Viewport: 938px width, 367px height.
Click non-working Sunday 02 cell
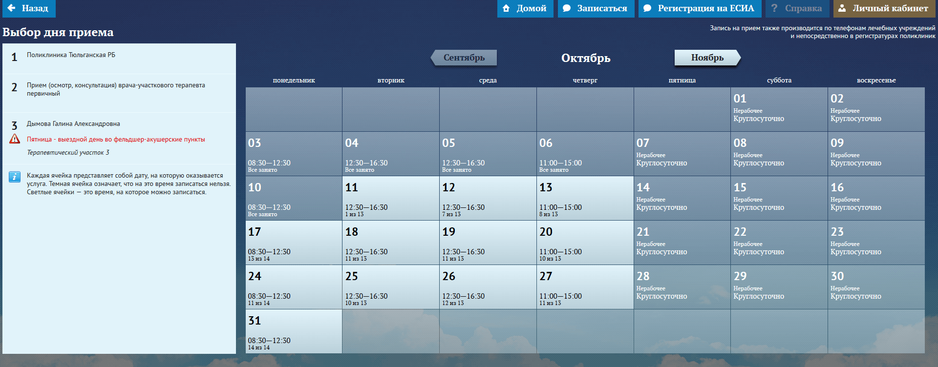coord(876,109)
